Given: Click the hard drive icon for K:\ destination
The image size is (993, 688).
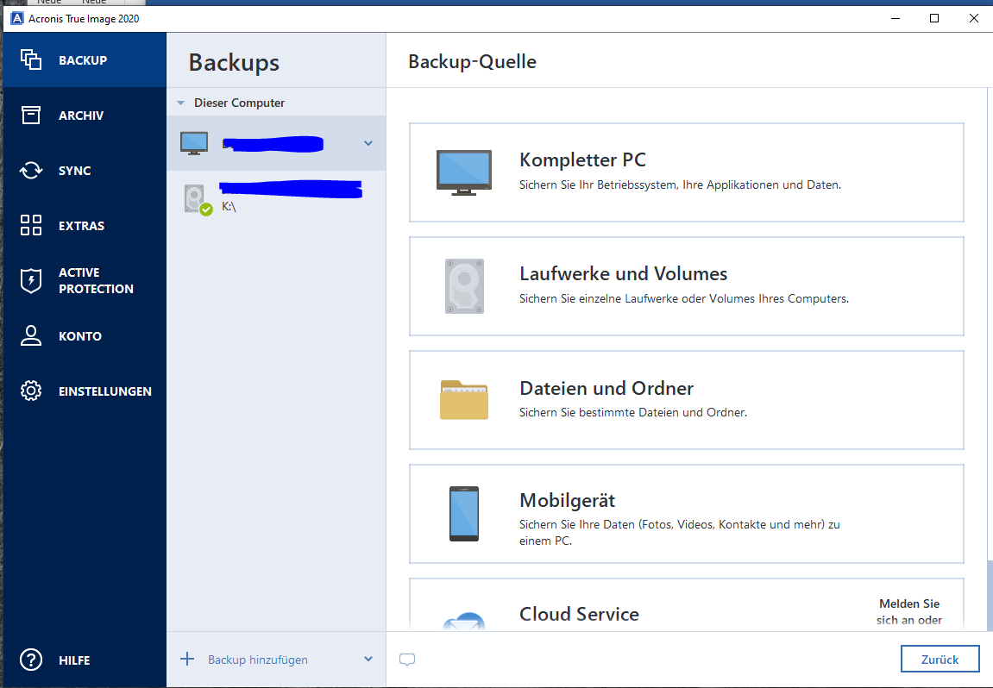Looking at the screenshot, I should [198, 199].
